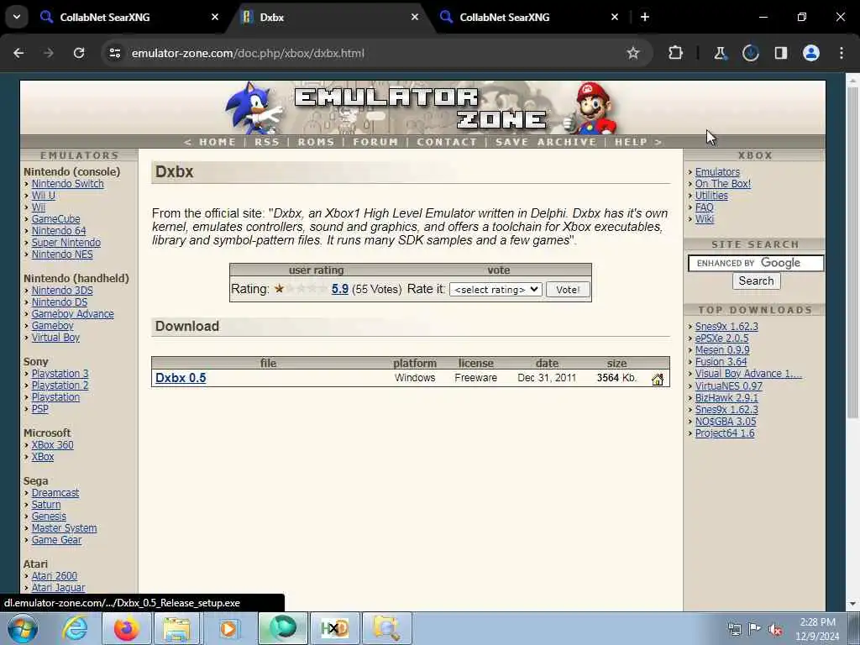Click the browser forward arrow

(48, 53)
